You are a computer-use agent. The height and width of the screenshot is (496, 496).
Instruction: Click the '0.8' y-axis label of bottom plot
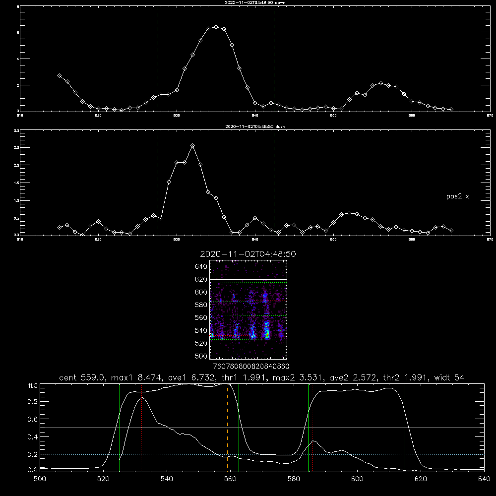click(x=33, y=402)
